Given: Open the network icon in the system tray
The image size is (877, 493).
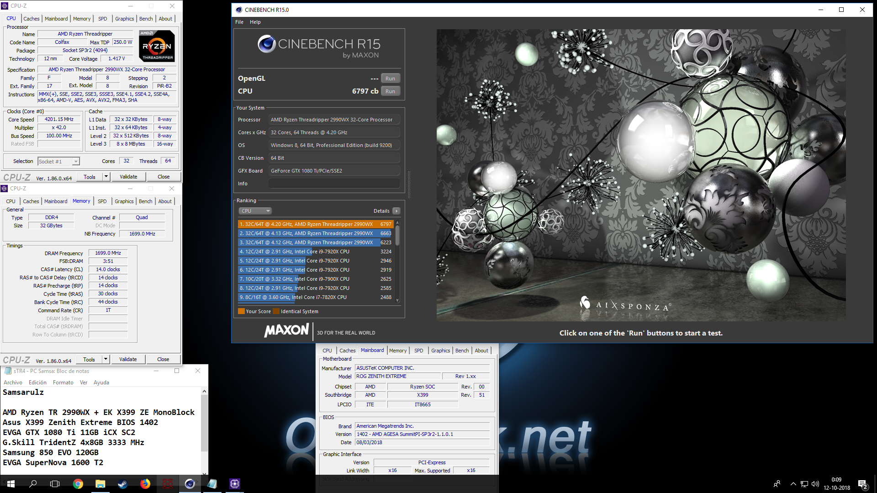Looking at the screenshot, I should click(x=804, y=484).
